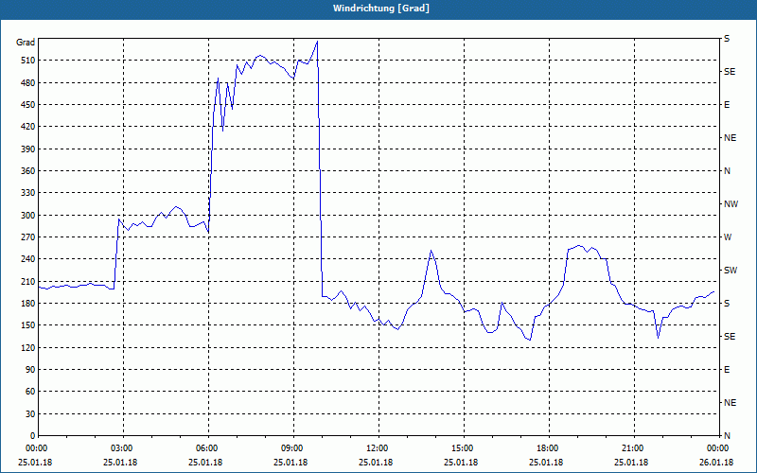Click the 480 value on the left axis
The image size is (757, 473).
click(28, 83)
